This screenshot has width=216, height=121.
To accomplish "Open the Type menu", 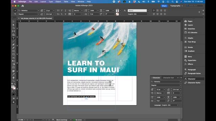I will 51,2.
